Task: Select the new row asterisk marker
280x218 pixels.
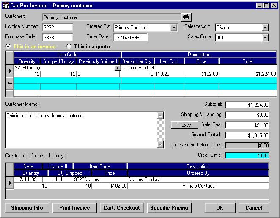Action: [x=10, y=84]
